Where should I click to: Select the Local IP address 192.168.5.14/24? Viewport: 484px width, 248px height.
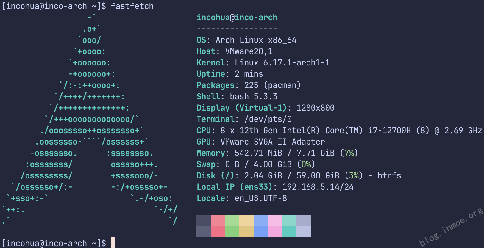(318, 187)
